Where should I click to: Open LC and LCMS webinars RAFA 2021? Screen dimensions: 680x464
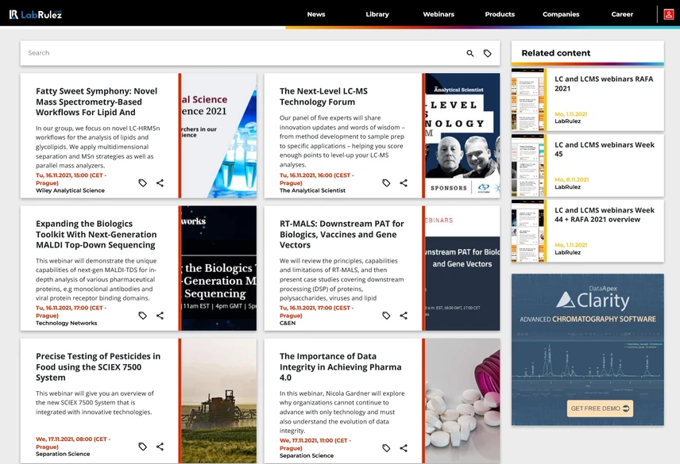click(x=604, y=83)
